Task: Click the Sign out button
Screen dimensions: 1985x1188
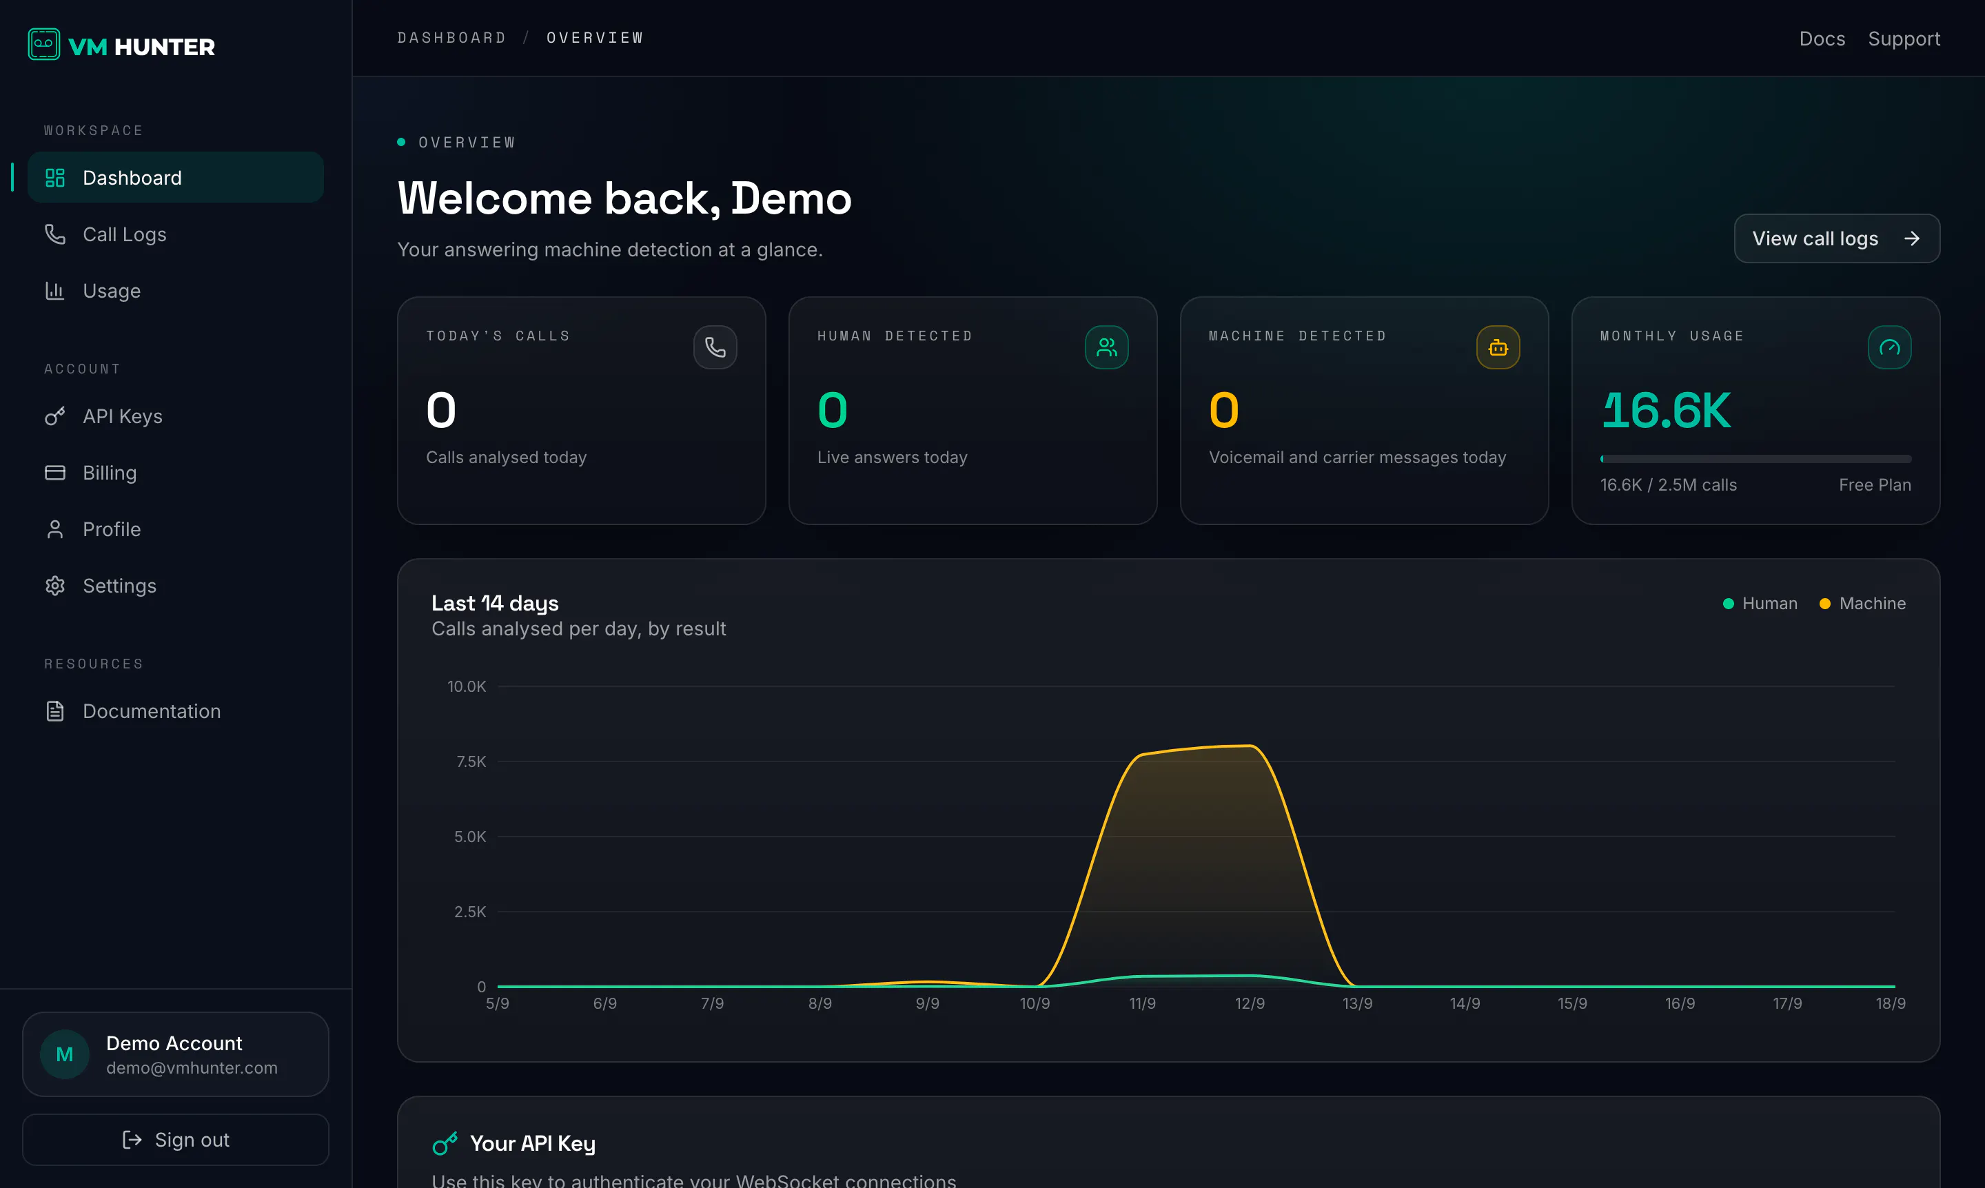Action: click(x=175, y=1139)
